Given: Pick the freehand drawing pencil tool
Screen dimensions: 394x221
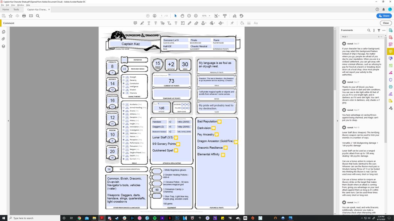Looking at the screenshot, I should (x=190, y=23).
